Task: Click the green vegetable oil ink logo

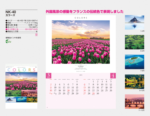Action: (x=8, y=41)
